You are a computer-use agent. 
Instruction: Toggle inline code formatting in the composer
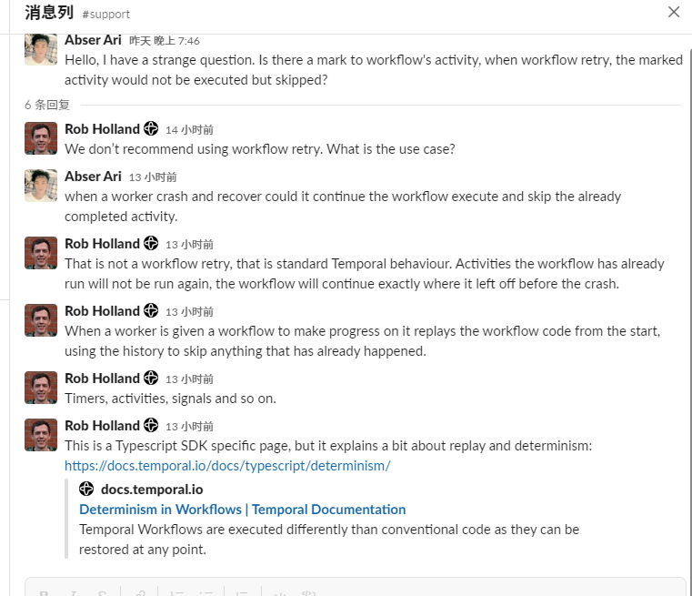[280, 593]
